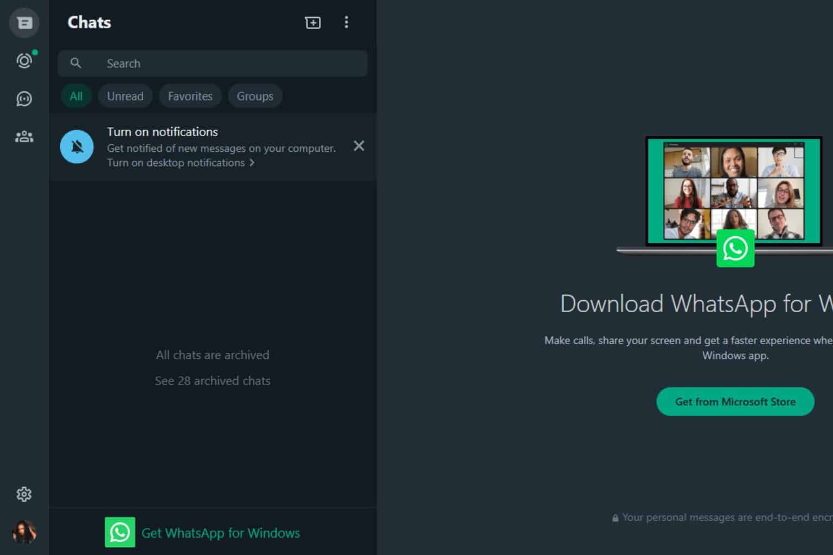Viewport: 833px width, 555px height.
Task: Open the Status updates icon
Action: pyautogui.click(x=24, y=61)
